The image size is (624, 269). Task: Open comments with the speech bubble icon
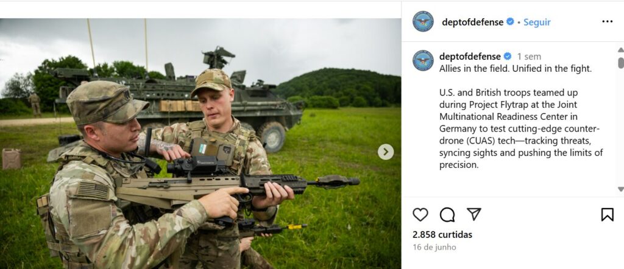coord(447,215)
